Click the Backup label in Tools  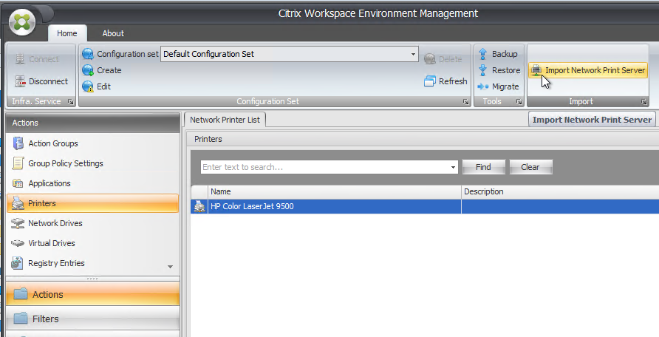(x=505, y=54)
